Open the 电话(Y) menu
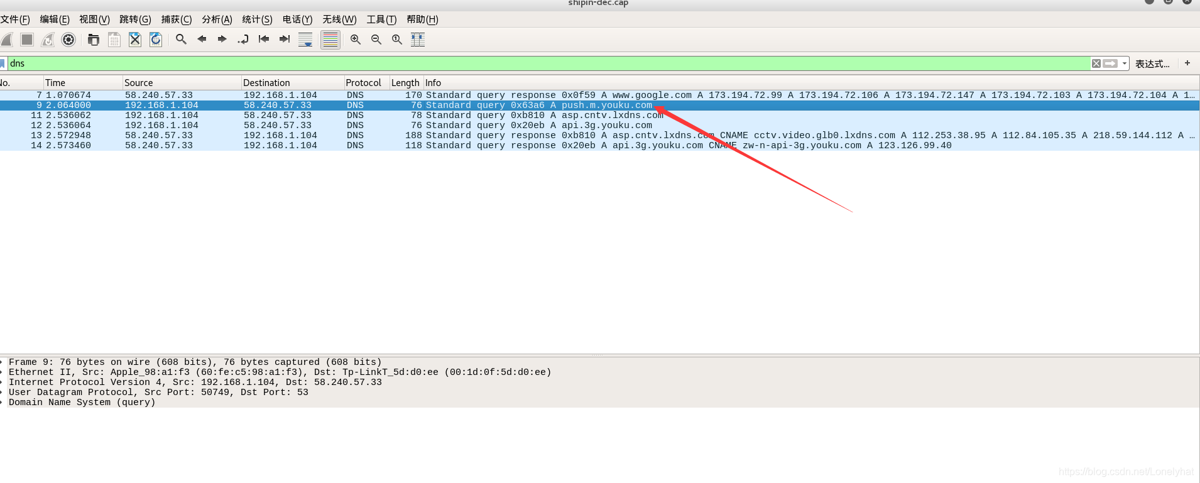 coord(297,19)
